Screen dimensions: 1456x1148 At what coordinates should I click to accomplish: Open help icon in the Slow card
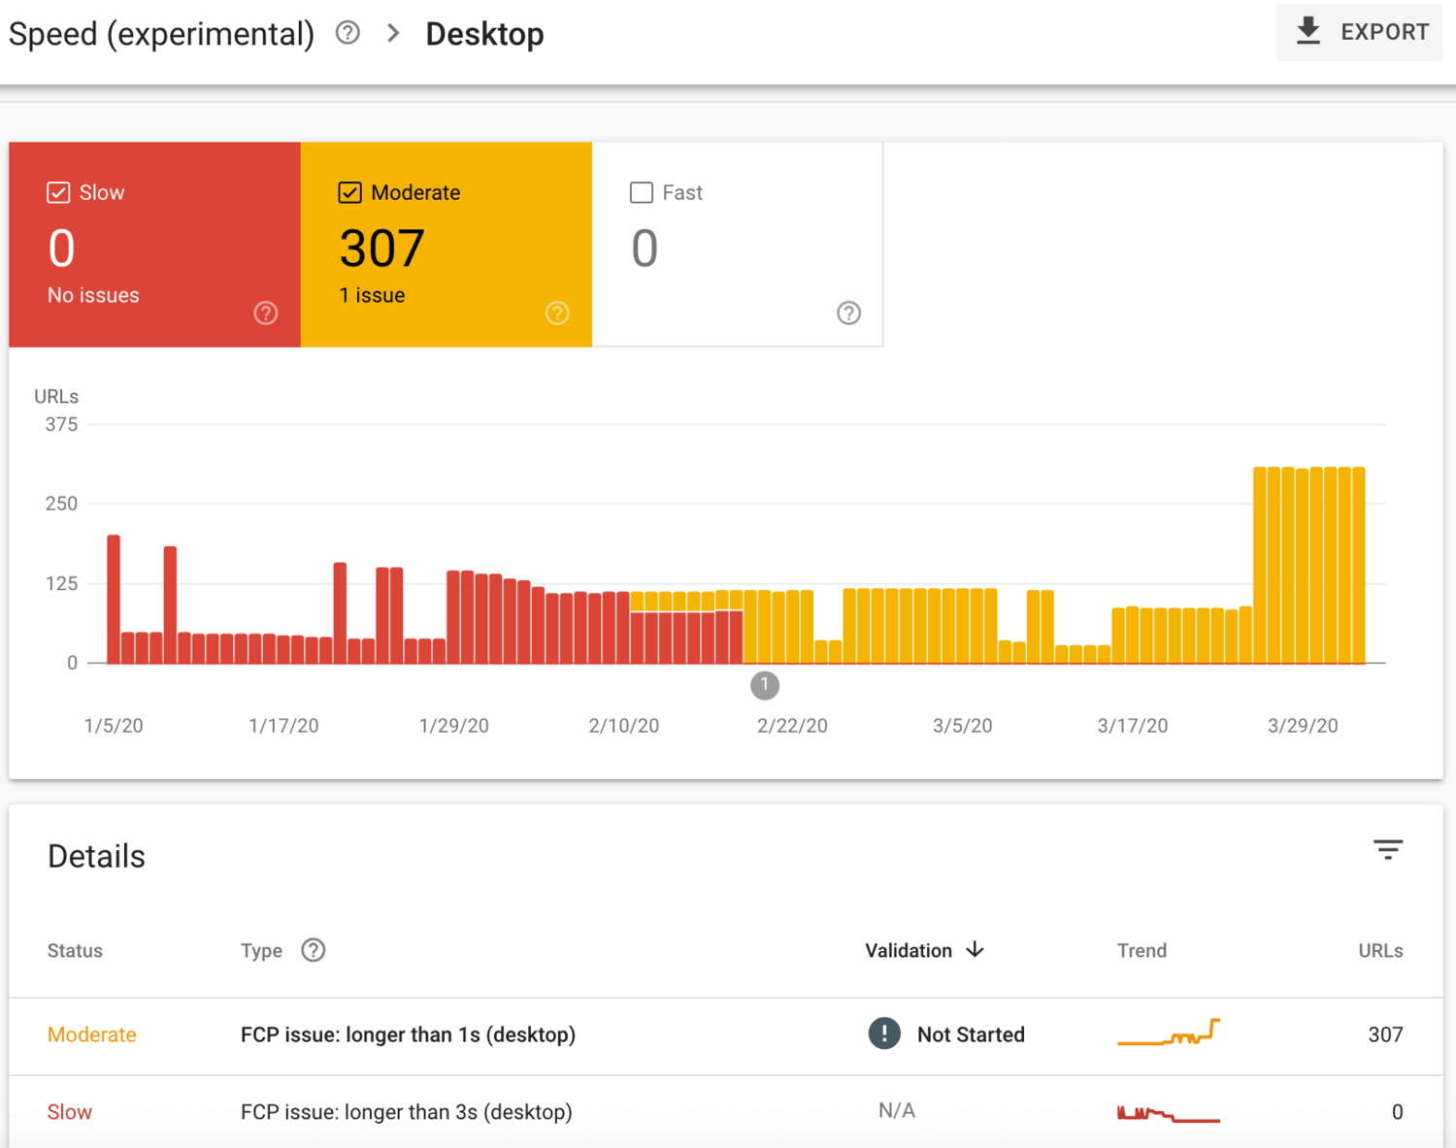tap(266, 312)
